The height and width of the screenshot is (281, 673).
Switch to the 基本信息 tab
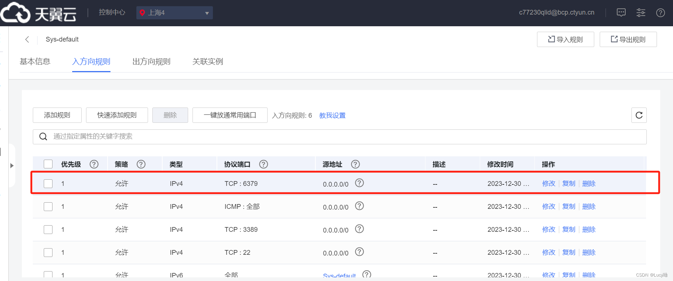point(35,62)
